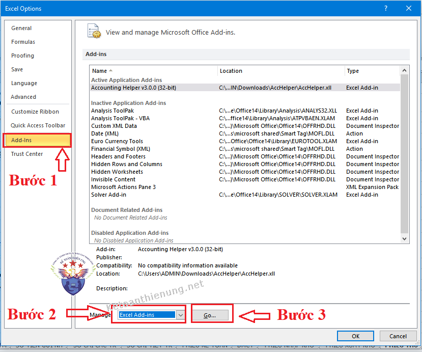Click the ATPVBAEN.XLAM location path
This screenshot has height=352, width=422.
277,118
